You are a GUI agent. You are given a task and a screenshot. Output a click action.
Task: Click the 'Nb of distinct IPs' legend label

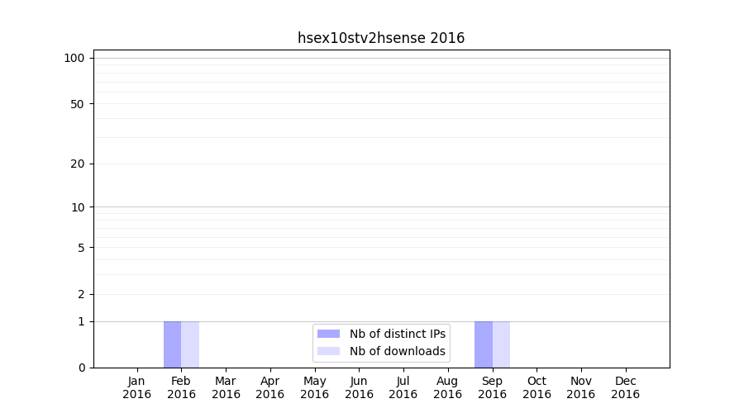coord(398,334)
